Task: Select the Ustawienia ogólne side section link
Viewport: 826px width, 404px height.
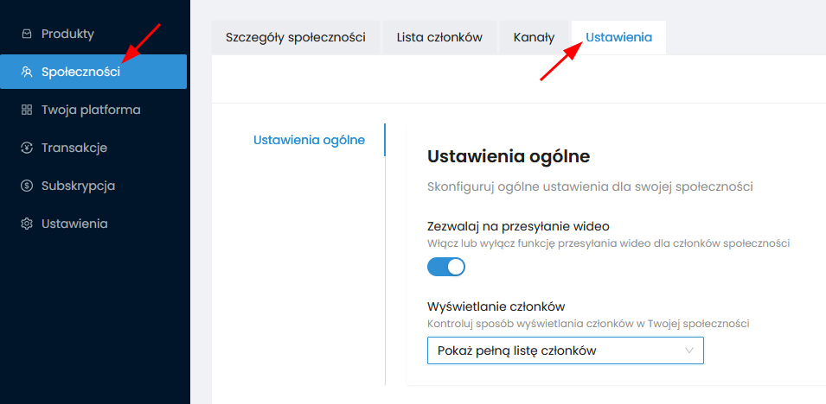Action: [309, 140]
